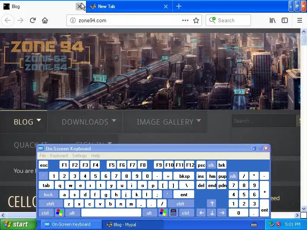Open Help menu in On-Screen Keyboard
The height and width of the screenshot is (230, 307).
coord(96,156)
